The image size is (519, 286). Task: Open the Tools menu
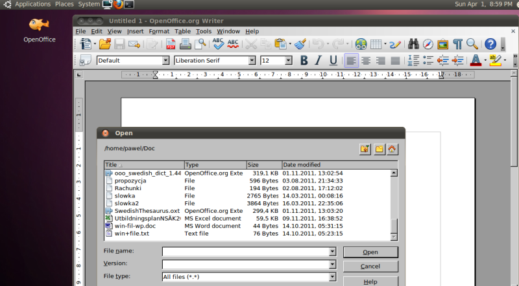click(x=204, y=31)
